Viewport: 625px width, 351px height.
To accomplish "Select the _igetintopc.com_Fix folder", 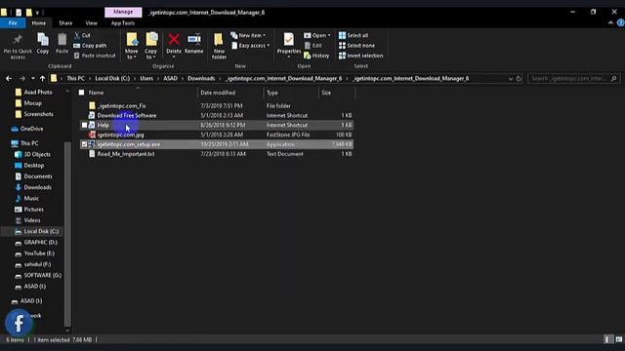I will click(121, 106).
